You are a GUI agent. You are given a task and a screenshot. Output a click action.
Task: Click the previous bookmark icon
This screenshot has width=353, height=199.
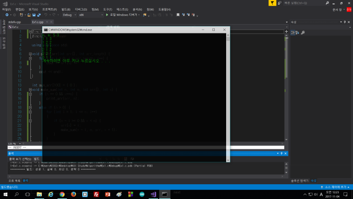click(x=183, y=15)
